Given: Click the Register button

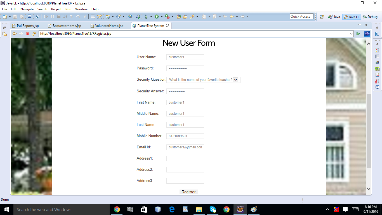Looking at the screenshot, I should tap(188, 192).
